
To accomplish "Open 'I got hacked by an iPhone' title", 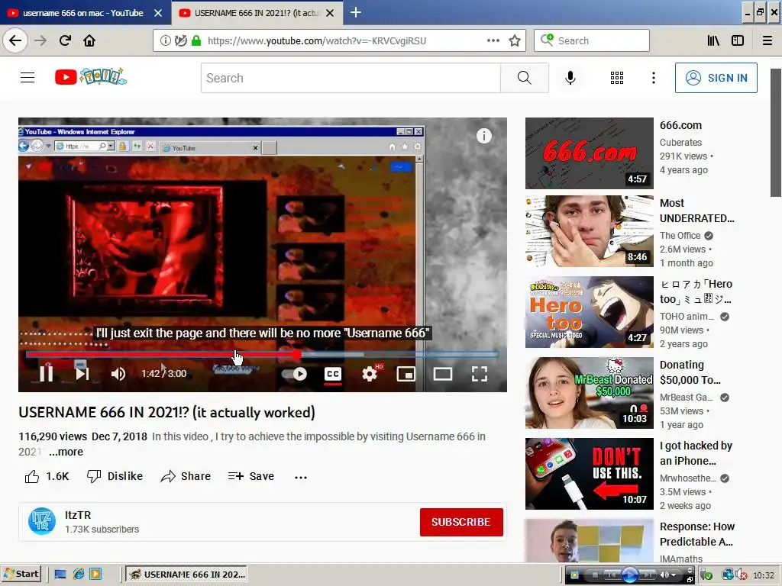I will 696,453.
